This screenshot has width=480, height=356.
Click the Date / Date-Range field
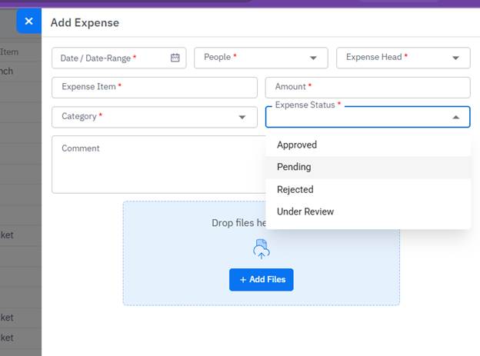(x=118, y=58)
